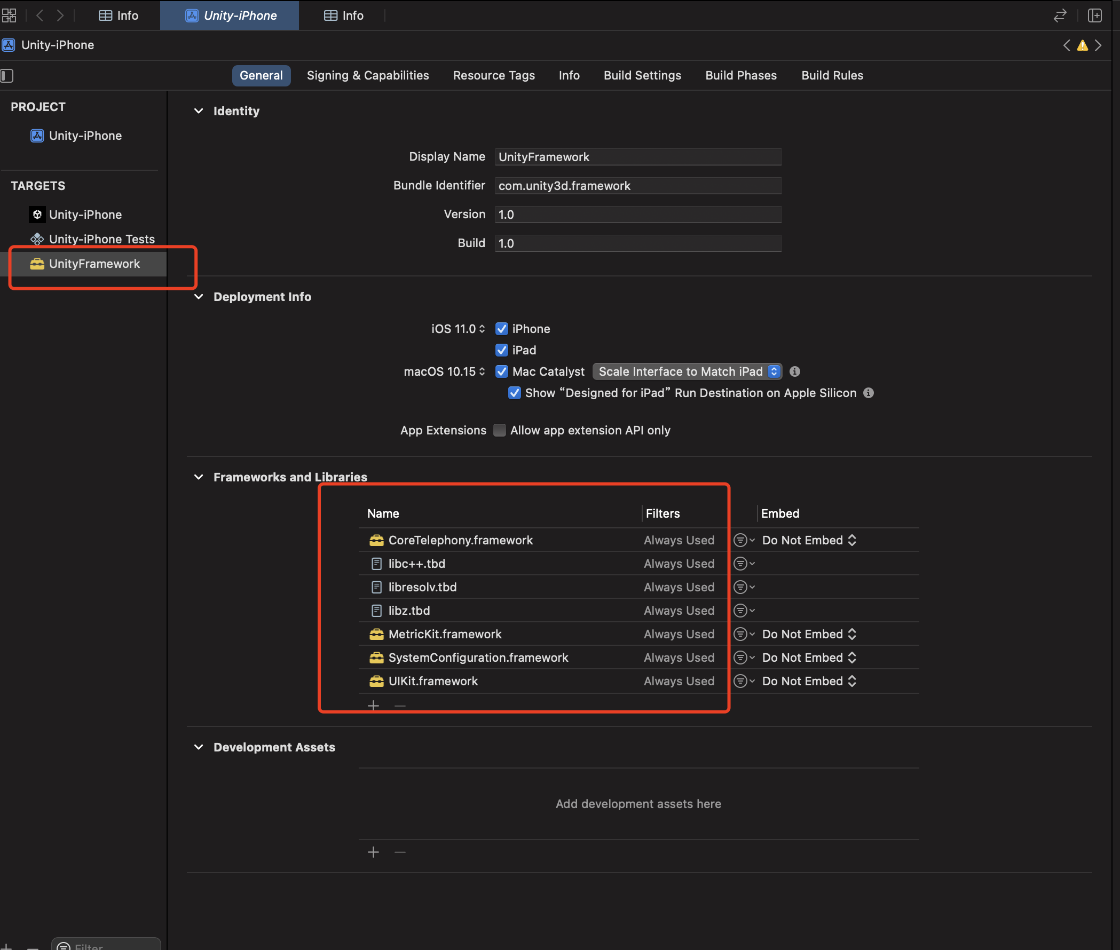Click the plus icon under the frameworks list

tap(373, 706)
